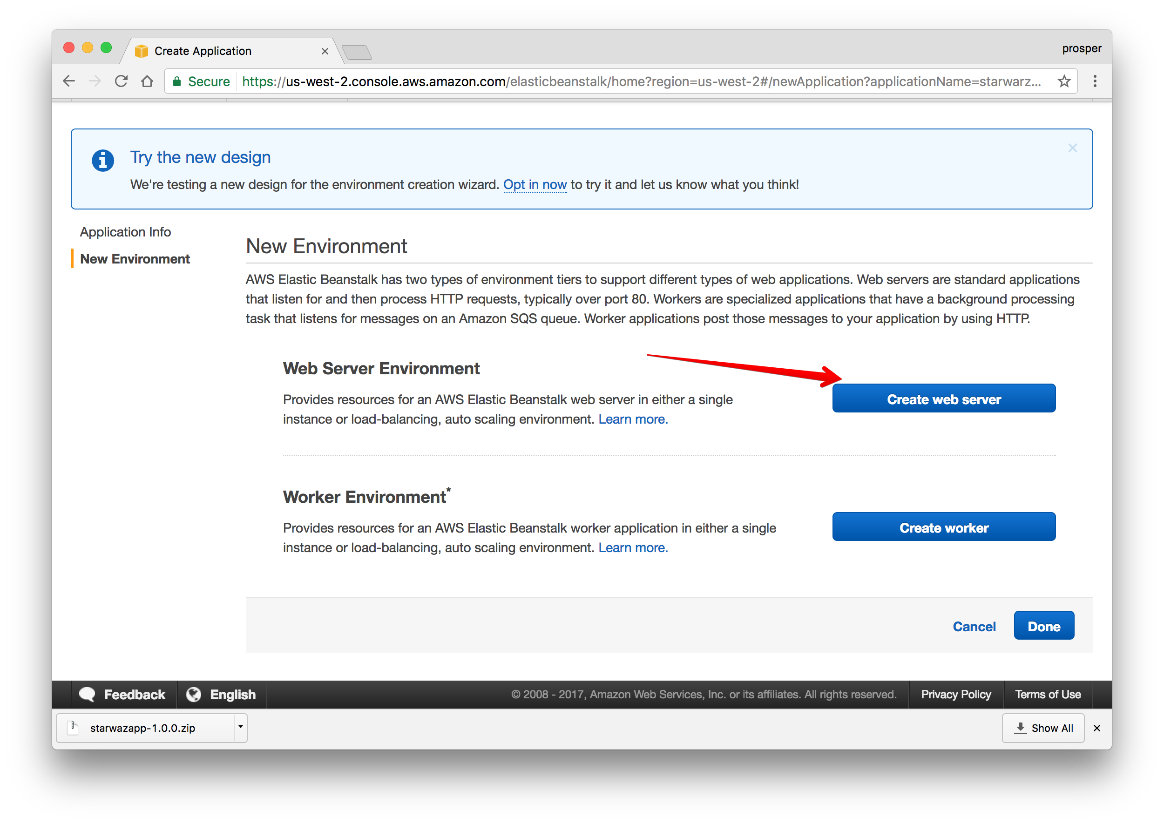Click the 'Application Info' sidebar item
The width and height of the screenshot is (1164, 824).
[x=124, y=232]
